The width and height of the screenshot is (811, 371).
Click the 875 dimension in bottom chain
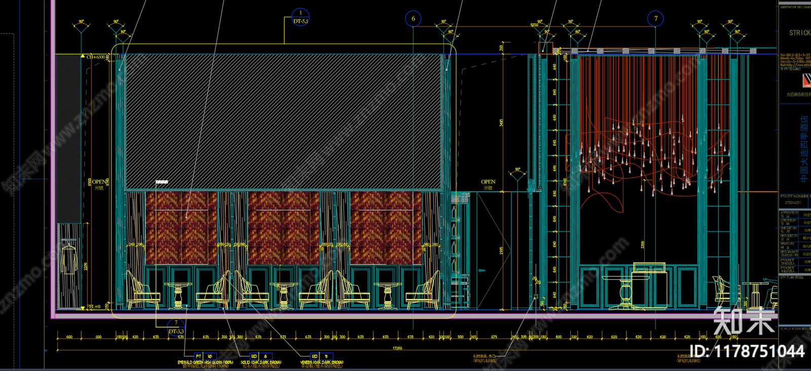click(x=494, y=337)
